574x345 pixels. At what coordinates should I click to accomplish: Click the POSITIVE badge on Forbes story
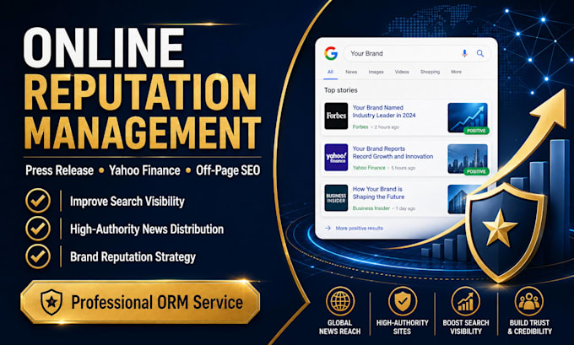(x=476, y=131)
